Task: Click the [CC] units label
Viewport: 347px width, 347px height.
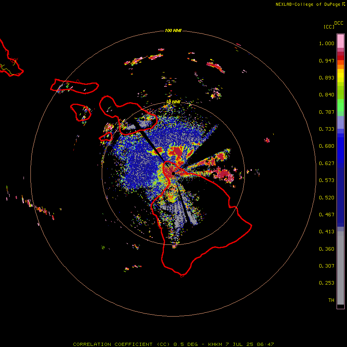Action: click(329, 27)
